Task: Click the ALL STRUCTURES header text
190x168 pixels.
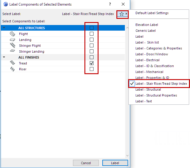Action: pyautogui.click(x=32, y=28)
